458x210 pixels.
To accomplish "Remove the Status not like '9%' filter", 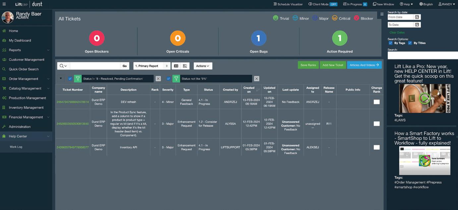I will pos(257,79).
